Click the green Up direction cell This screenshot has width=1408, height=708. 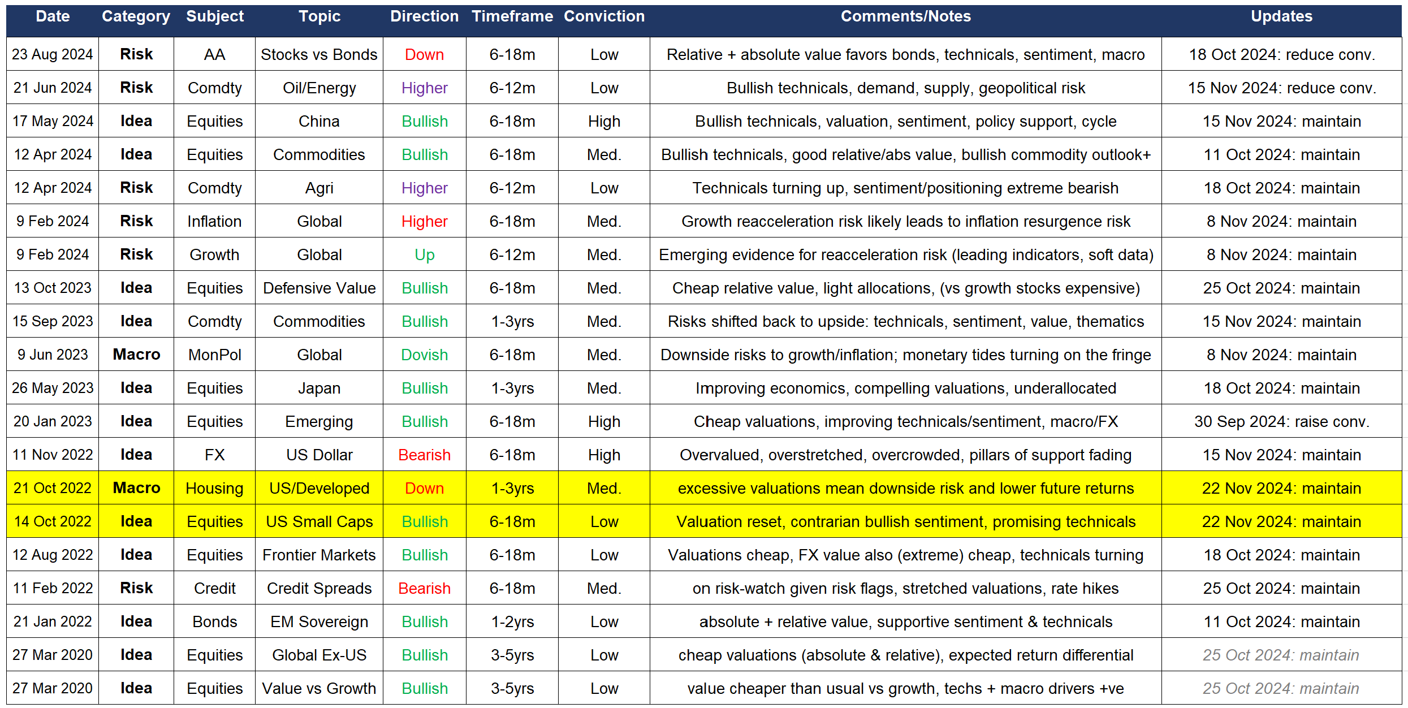coord(424,255)
